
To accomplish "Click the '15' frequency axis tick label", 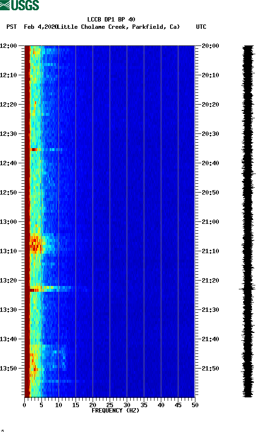I will 76,405.
